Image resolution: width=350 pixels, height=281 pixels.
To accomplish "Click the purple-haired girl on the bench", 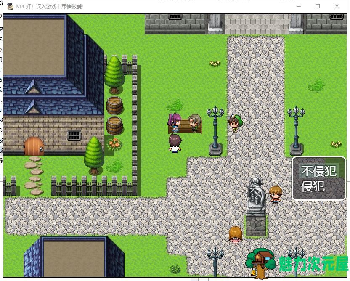I will [174, 122].
